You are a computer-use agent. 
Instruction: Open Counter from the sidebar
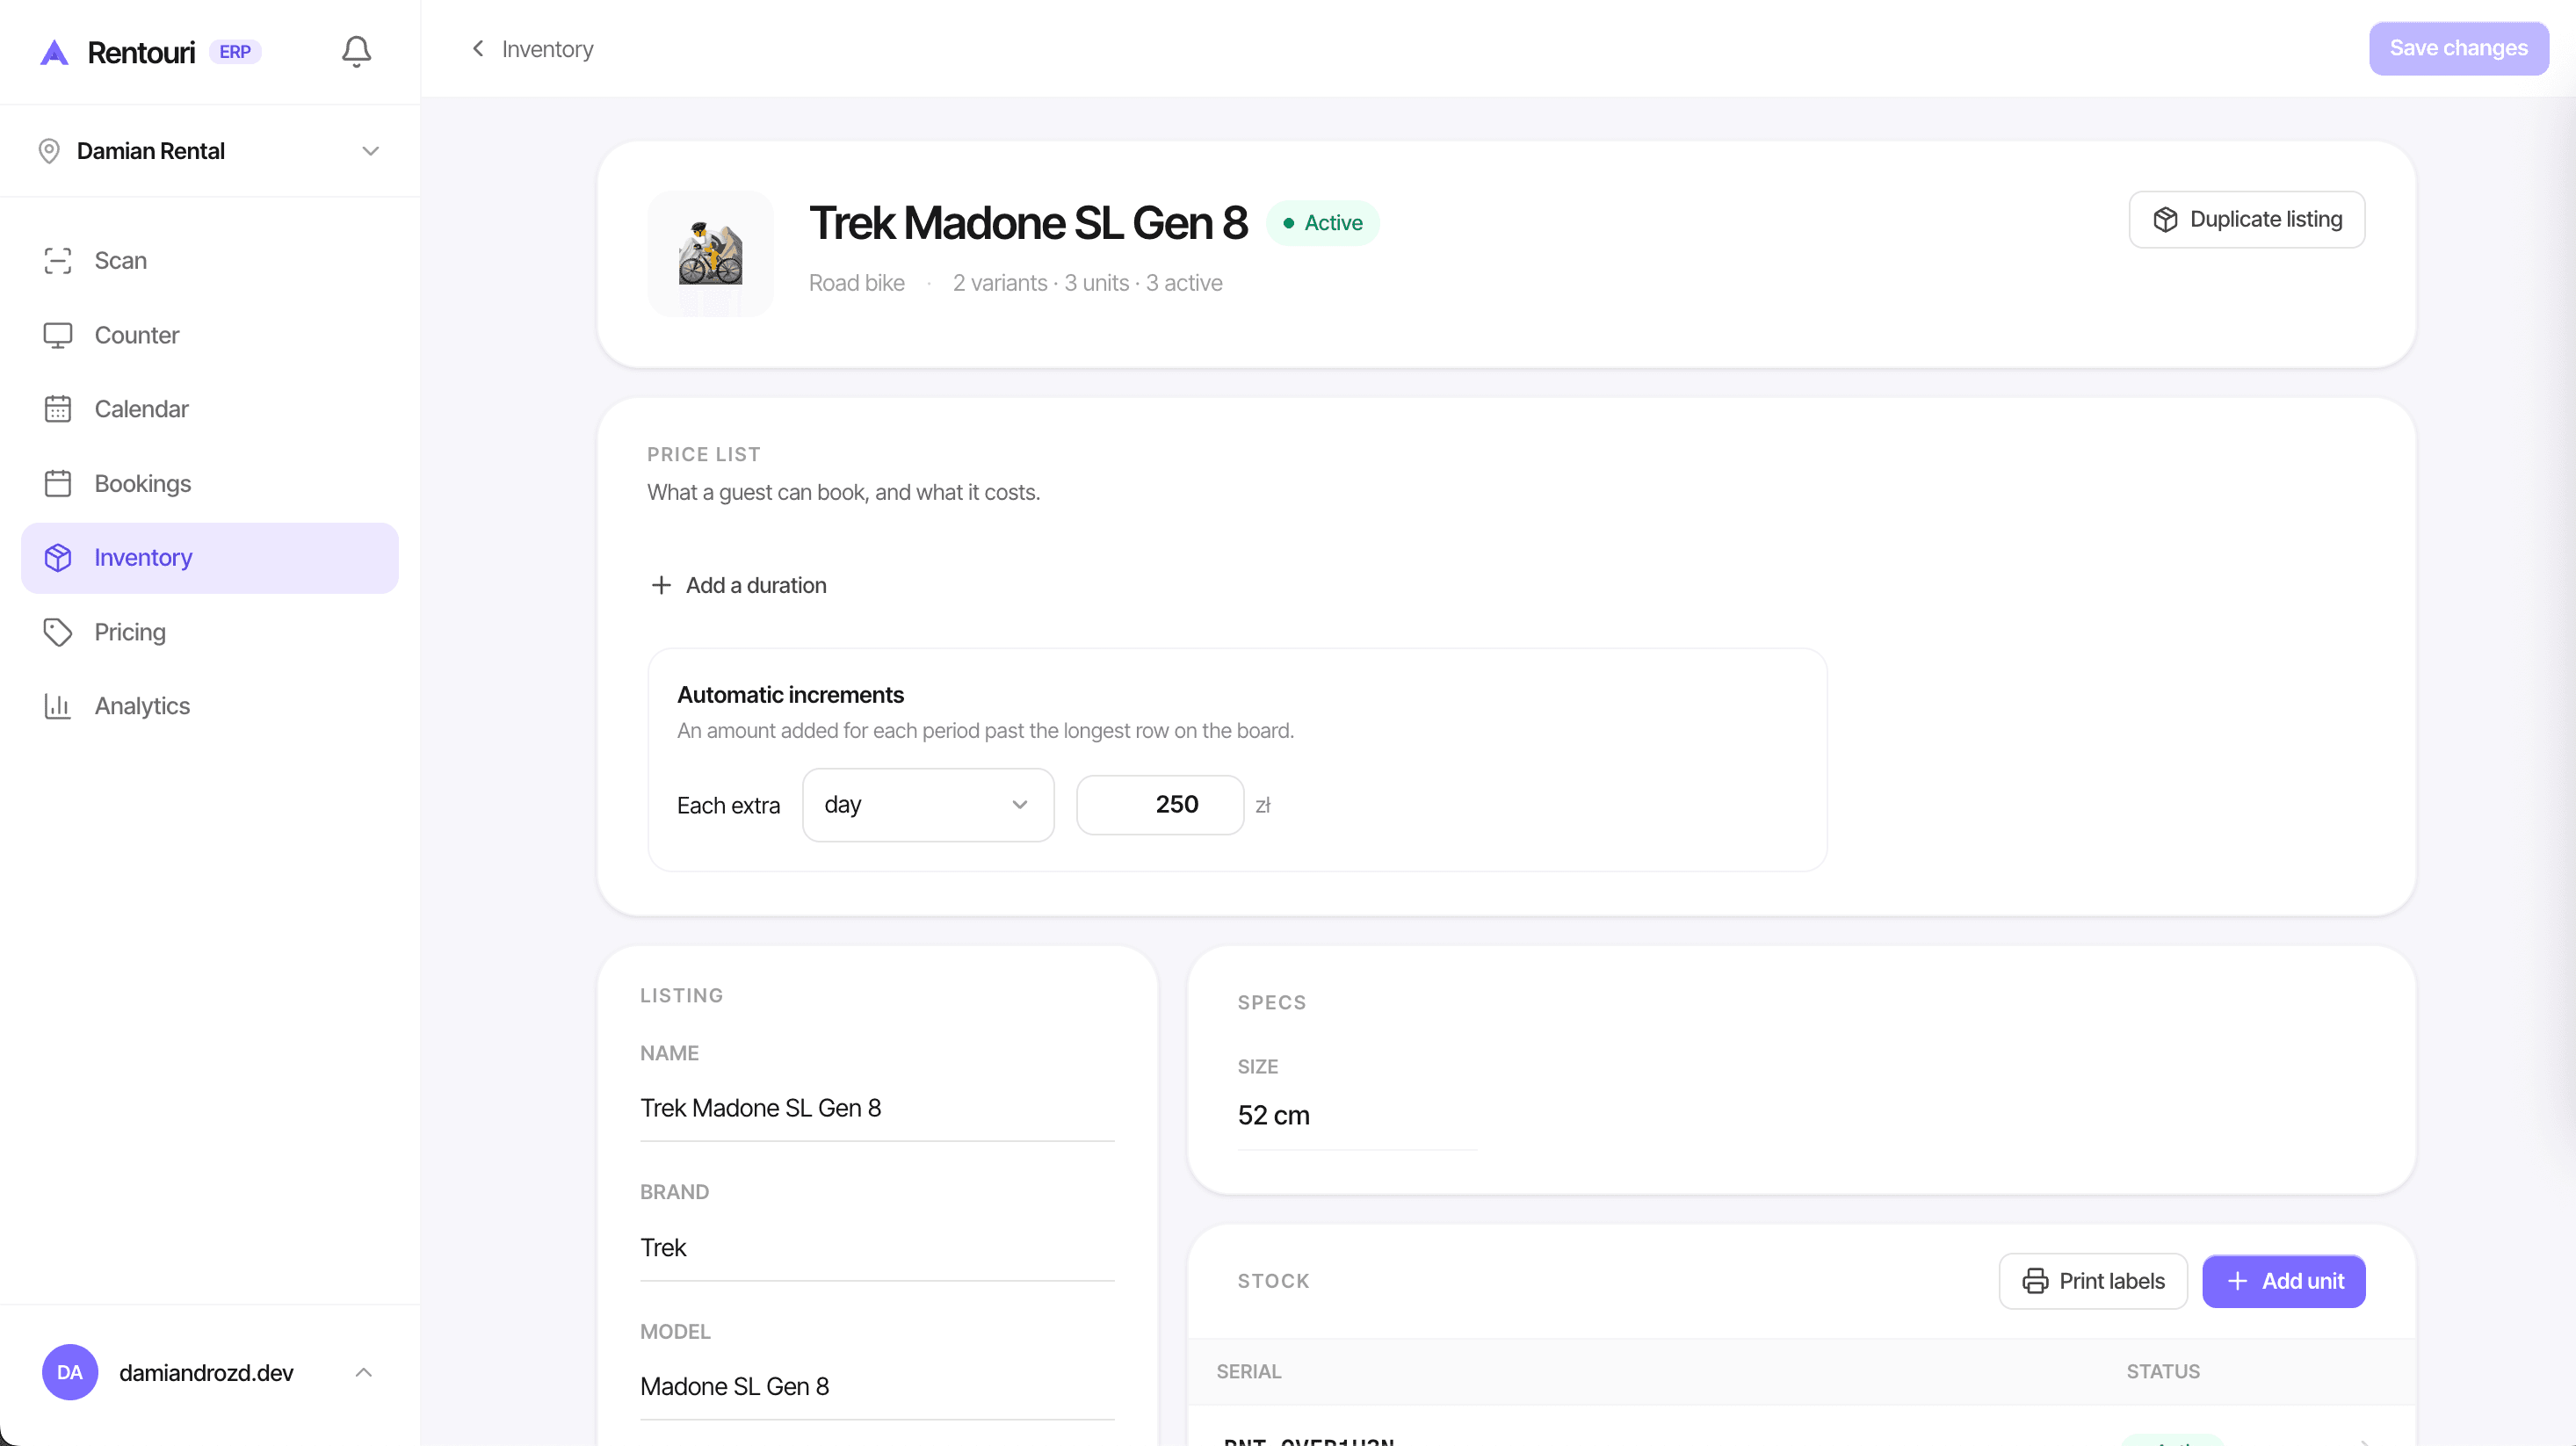coord(210,335)
